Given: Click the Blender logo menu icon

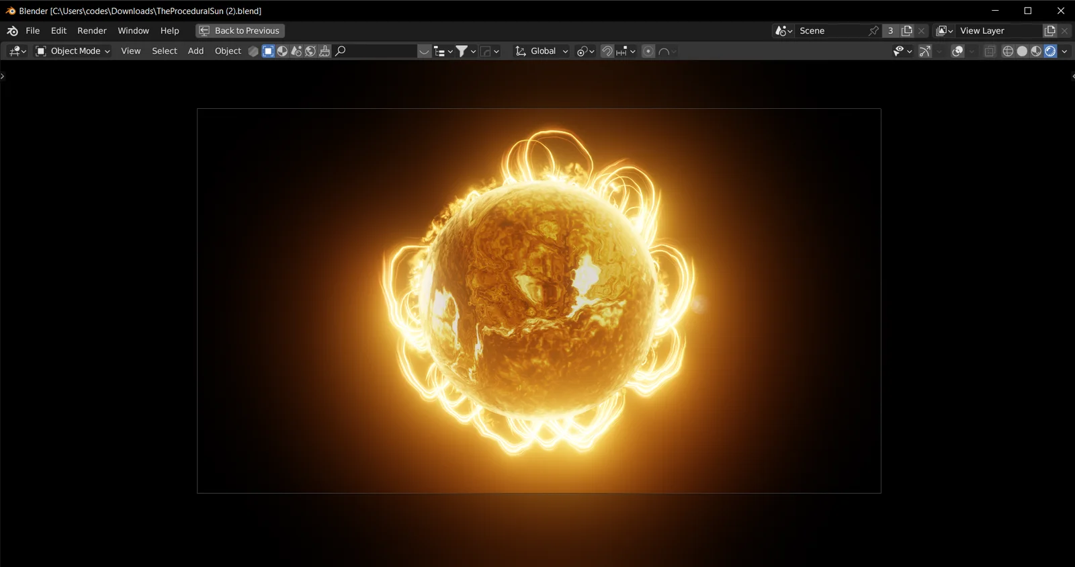Looking at the screenshot, I should point(12,31).
